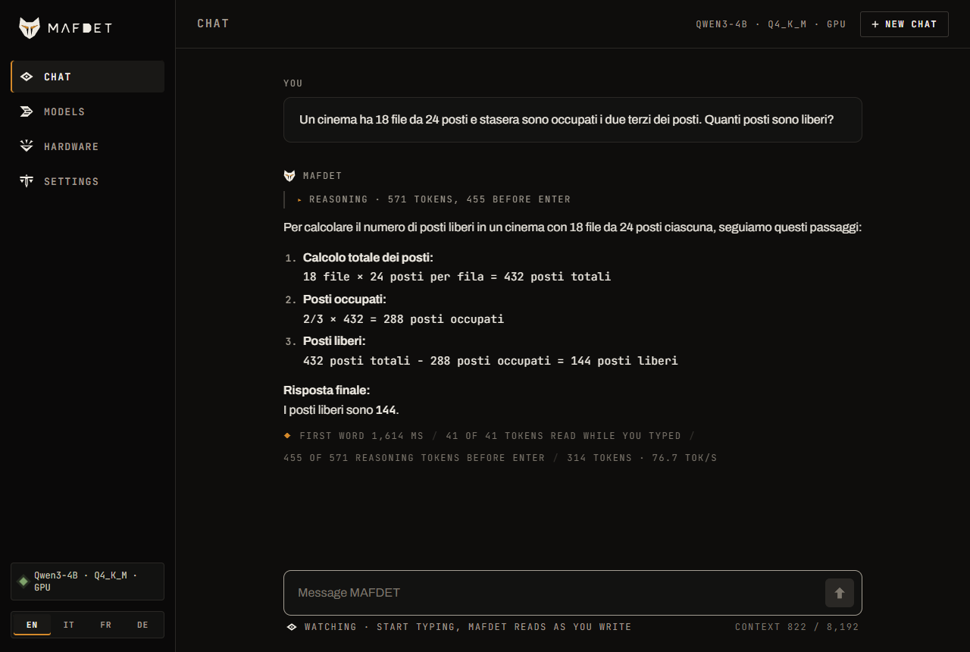Click the user message about the cinema

coord(573,120)
